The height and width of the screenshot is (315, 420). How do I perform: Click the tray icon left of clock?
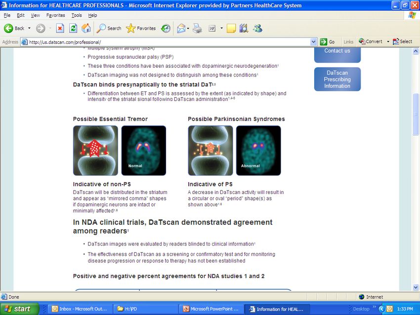390,309
